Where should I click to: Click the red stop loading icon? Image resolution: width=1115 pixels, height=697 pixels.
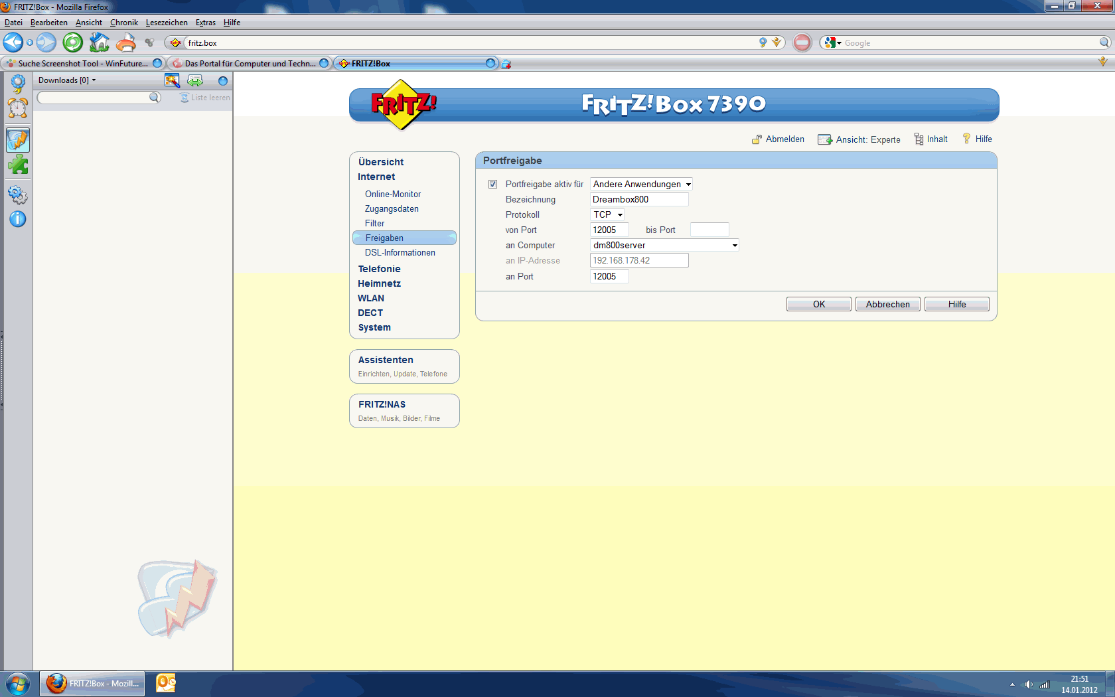[x=802, y=42]
